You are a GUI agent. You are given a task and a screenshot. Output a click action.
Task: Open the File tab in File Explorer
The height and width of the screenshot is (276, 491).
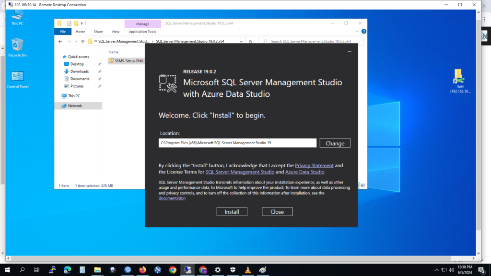63,32
